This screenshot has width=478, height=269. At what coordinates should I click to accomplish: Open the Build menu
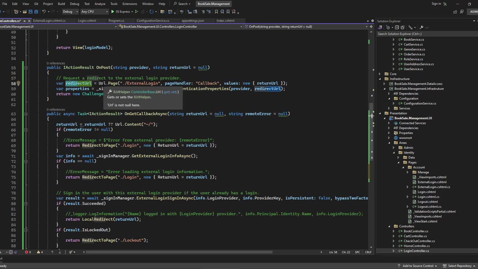tap(61, 4)
